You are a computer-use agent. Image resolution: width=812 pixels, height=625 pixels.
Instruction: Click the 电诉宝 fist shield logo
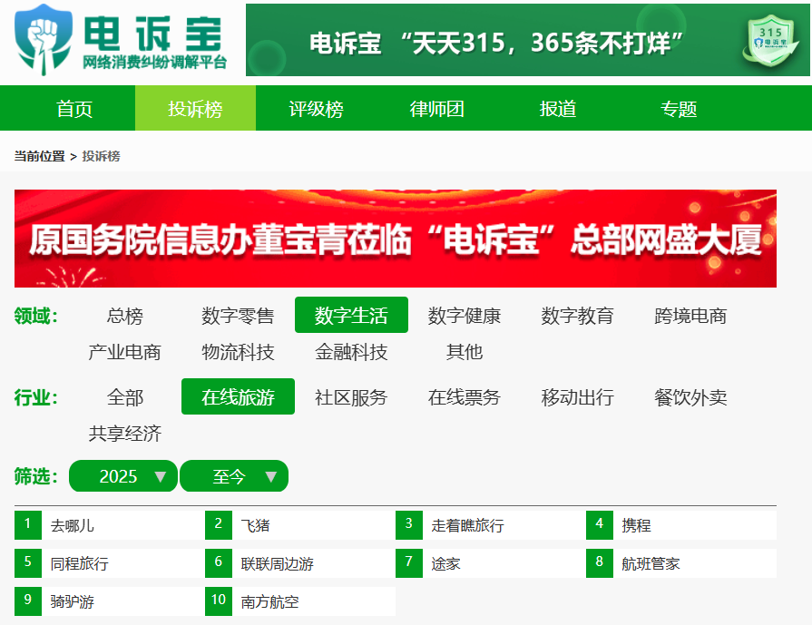[x=44, y=39]
